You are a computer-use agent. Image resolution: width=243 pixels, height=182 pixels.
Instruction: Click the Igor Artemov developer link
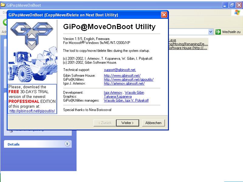[113, 93]
